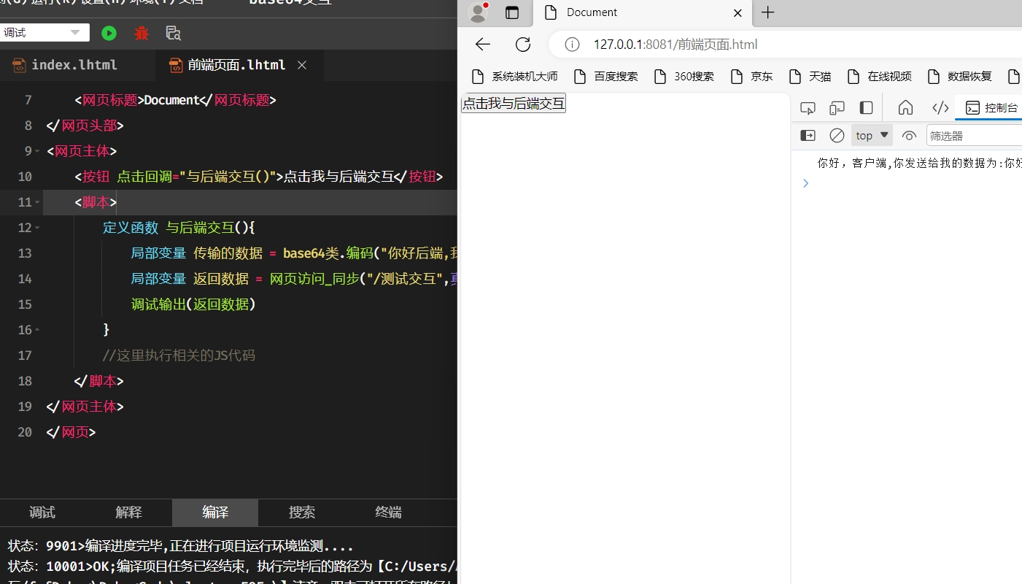This screenshot has height=584, width=1022.
Task: Open 数据恢复 bookmark
Action: tap(959, 77)
